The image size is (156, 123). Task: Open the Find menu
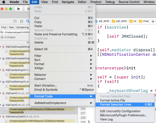[55, 2]
